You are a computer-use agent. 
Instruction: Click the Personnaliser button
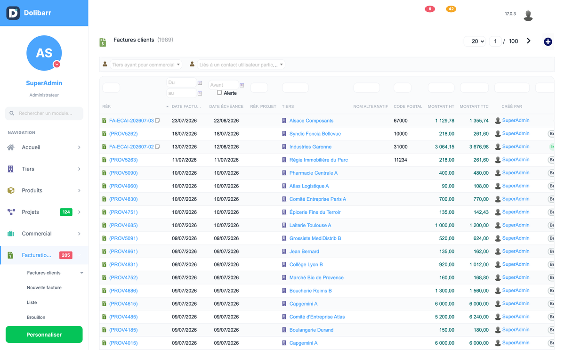(44, 334)
